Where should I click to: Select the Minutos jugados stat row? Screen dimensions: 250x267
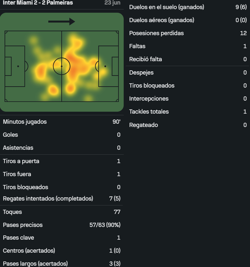coord(62,122)
